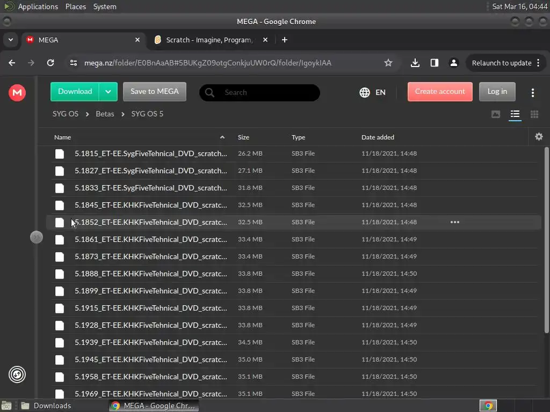Toggle sort direction arrow in Name column

pyautogui.click(x=222, y=137)
